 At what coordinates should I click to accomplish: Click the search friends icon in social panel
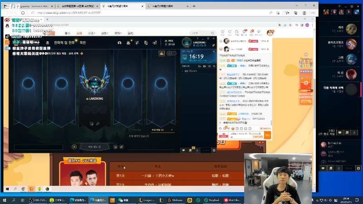tap(214, 66)
